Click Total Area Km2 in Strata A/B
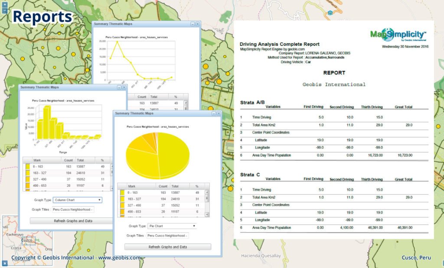Viewport: 444px width, 268px height. point(264,125)
